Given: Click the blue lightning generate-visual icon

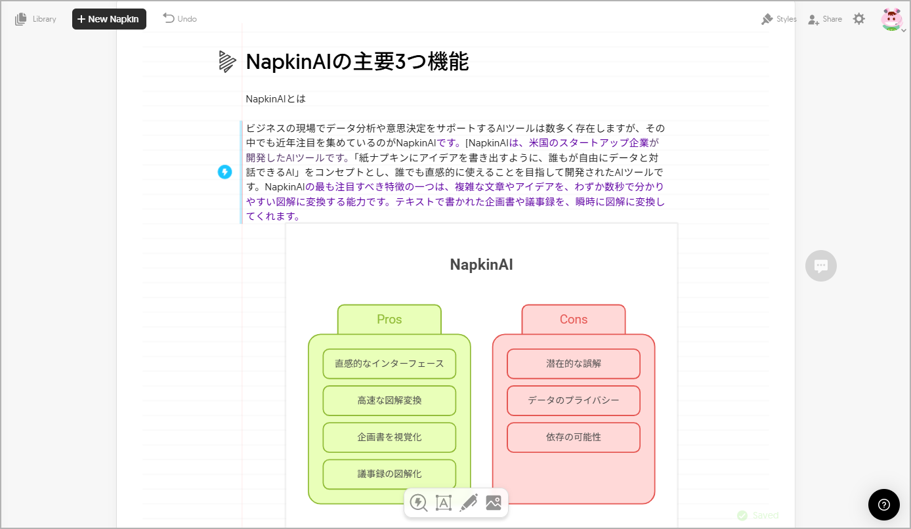Looking at the screenshot, I should 225,172.
